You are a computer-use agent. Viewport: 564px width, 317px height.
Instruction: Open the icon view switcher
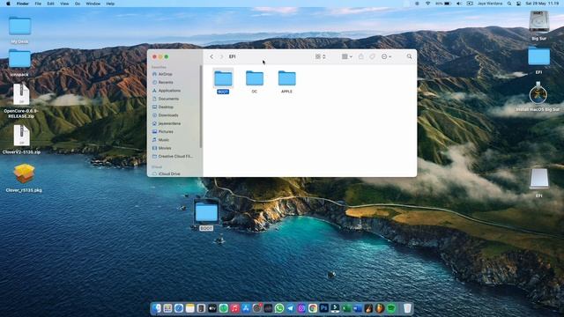[320, 56]
